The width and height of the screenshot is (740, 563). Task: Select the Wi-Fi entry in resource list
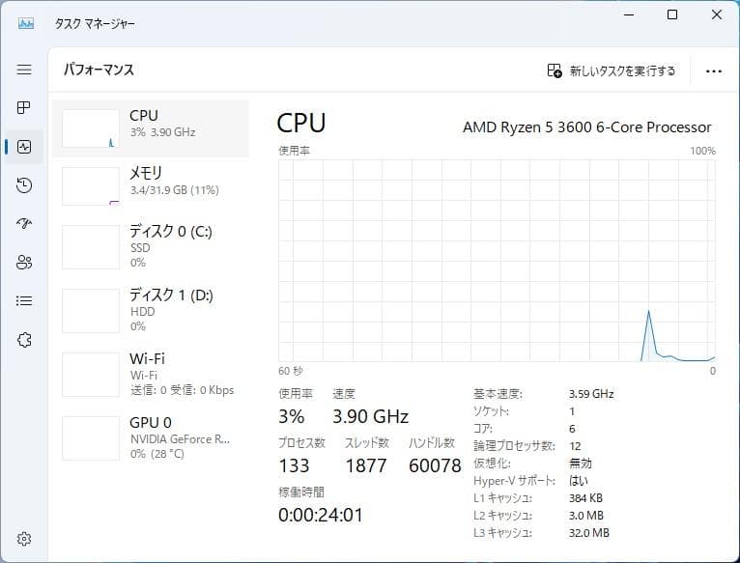click(151, 375)
